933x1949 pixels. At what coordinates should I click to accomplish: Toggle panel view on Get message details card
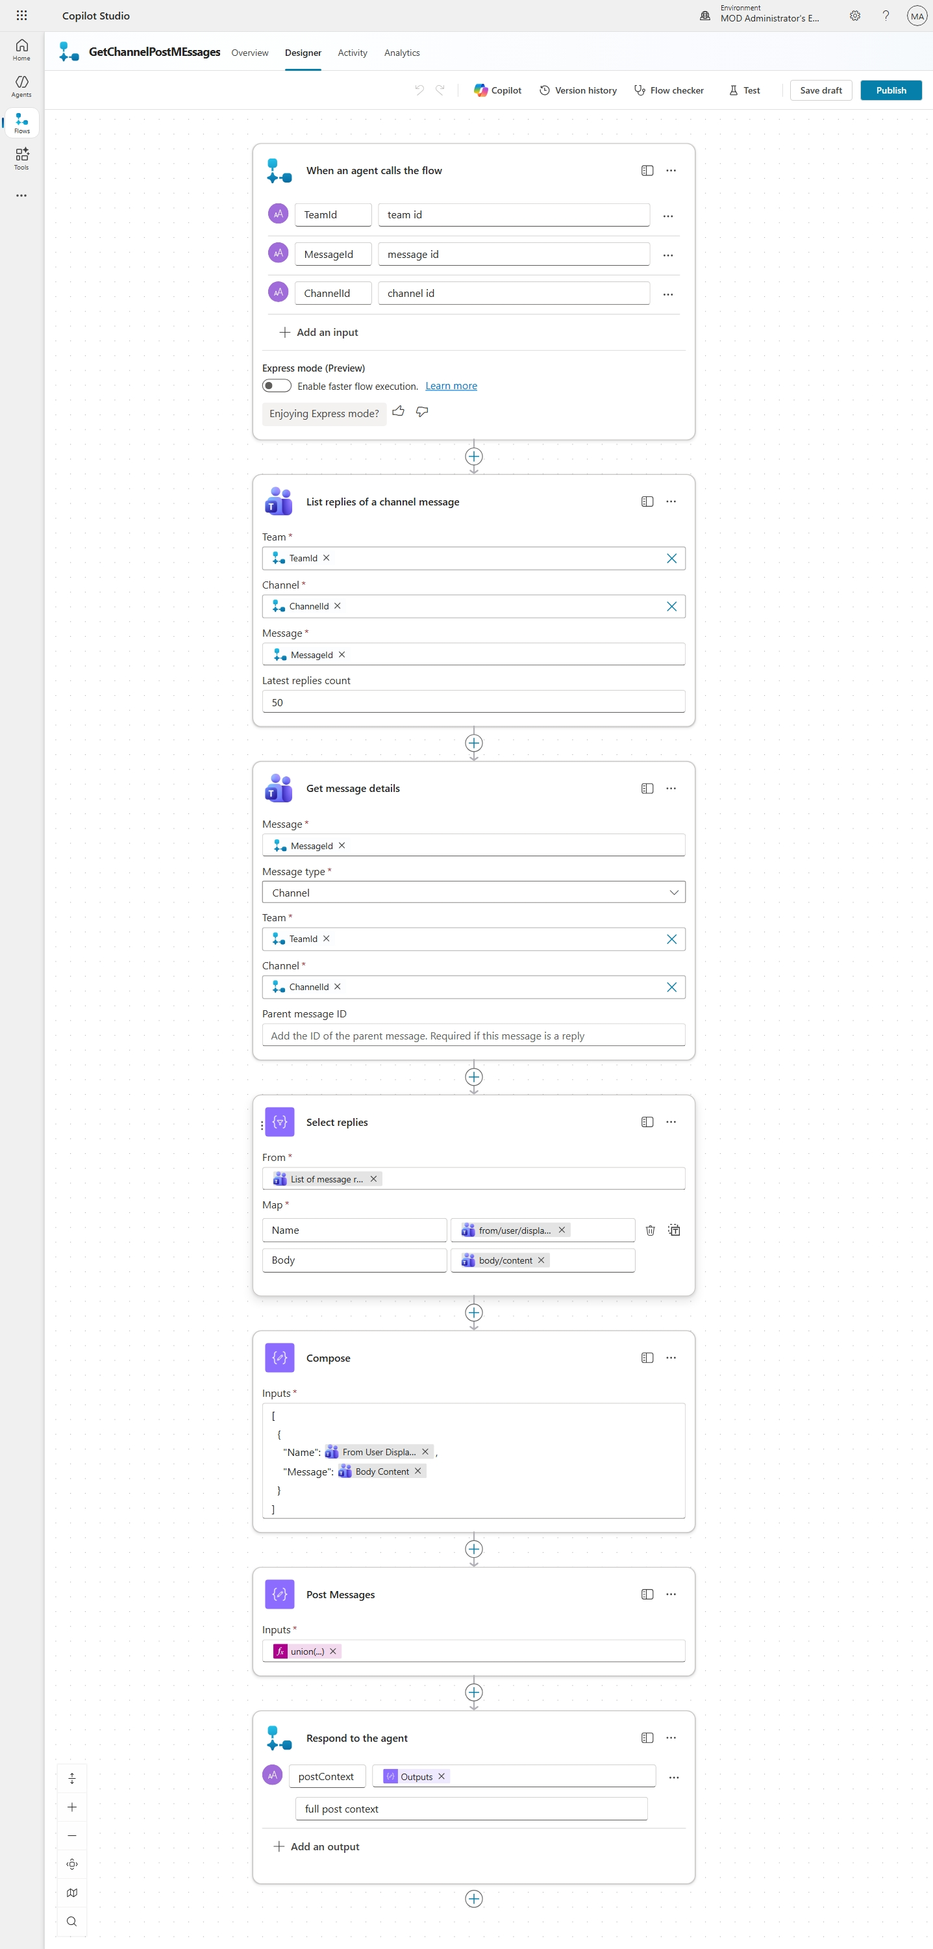click(x=647, y=789)
